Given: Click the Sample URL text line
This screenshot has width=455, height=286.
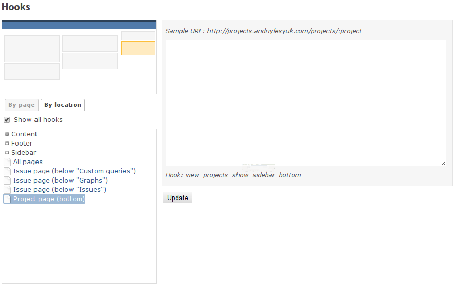Looking at the screenshot, I should [x=263, y=31].
